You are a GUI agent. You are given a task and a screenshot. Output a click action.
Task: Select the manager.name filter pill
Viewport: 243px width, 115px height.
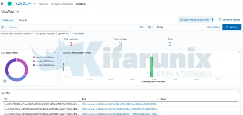(x=17, y=33)
